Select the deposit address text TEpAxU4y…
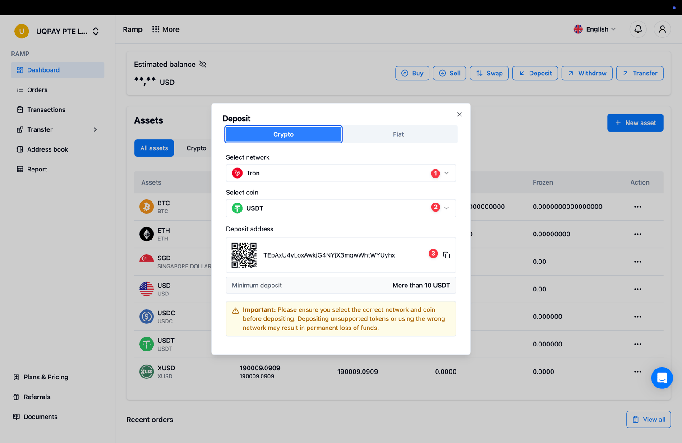The image size is (682, 443). (329, 255)
